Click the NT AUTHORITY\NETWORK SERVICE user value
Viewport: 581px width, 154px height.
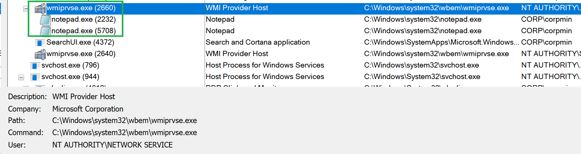point(112,145)
